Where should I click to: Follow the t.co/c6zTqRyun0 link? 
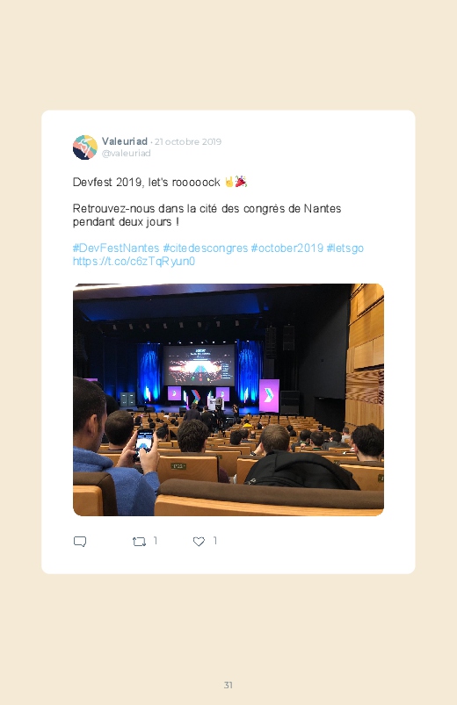tap(134, 262)
